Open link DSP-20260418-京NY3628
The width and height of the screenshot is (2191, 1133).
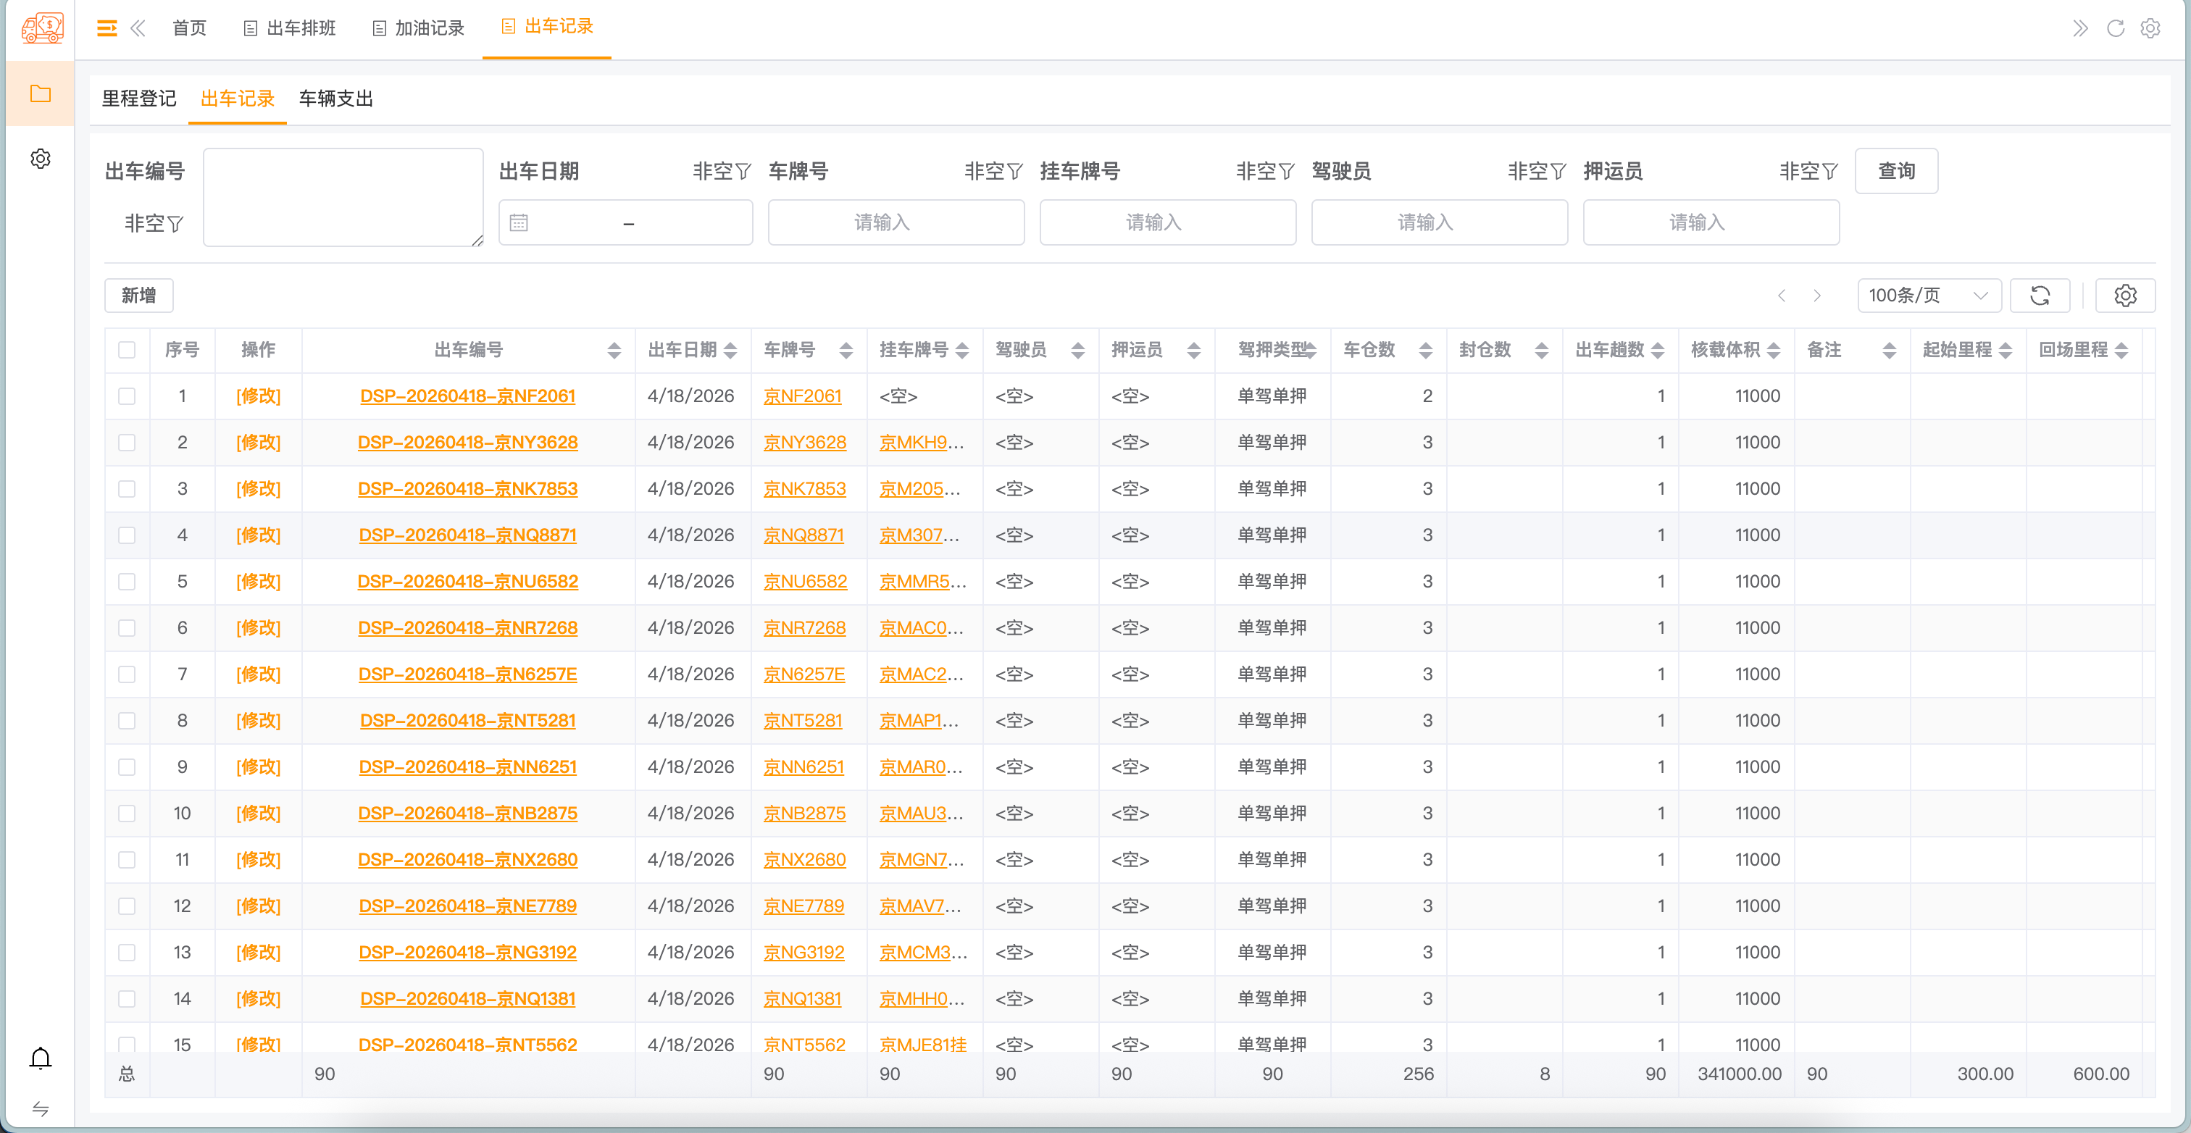467,443
